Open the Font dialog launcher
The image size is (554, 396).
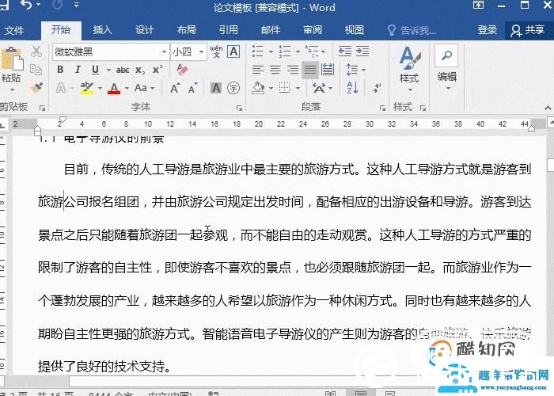coord(240,108)
